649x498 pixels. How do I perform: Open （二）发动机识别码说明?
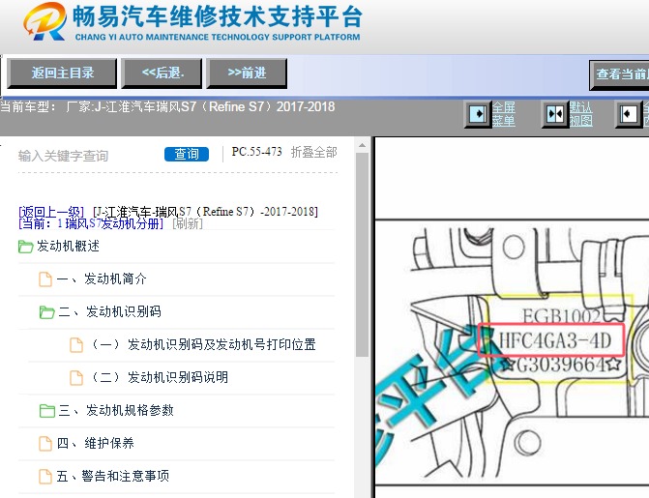pyautogui.click(x=158, y=377)
